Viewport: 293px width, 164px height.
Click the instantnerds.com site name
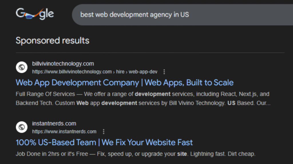pos(54,124)
